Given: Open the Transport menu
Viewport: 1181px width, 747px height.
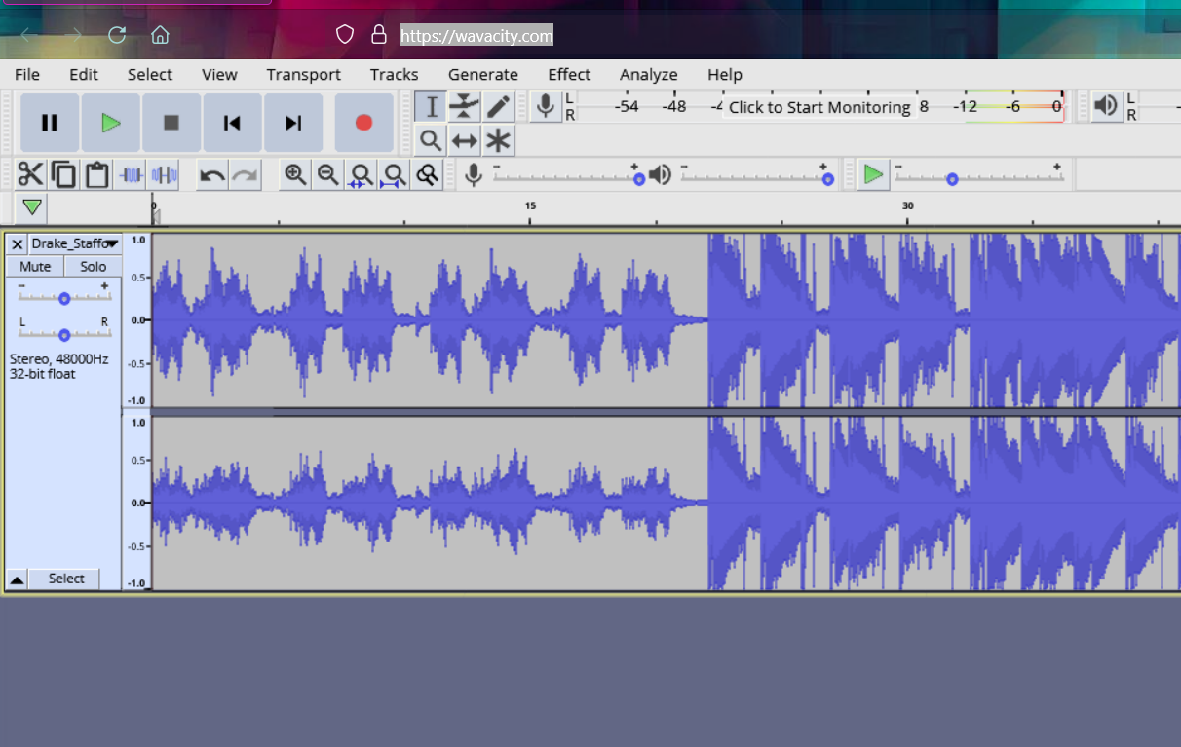Looking at the screenshot, I should 304,74.
